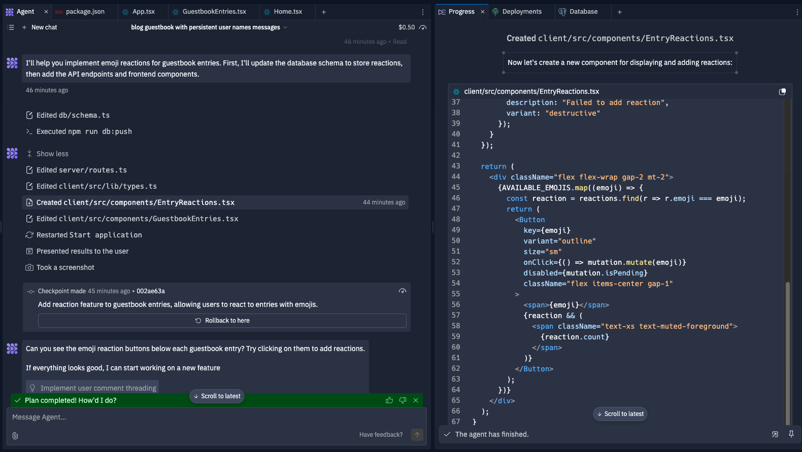Click the pin icon in status bar
The width and height of the screenshot is (802, 452).
pos(791,434)
